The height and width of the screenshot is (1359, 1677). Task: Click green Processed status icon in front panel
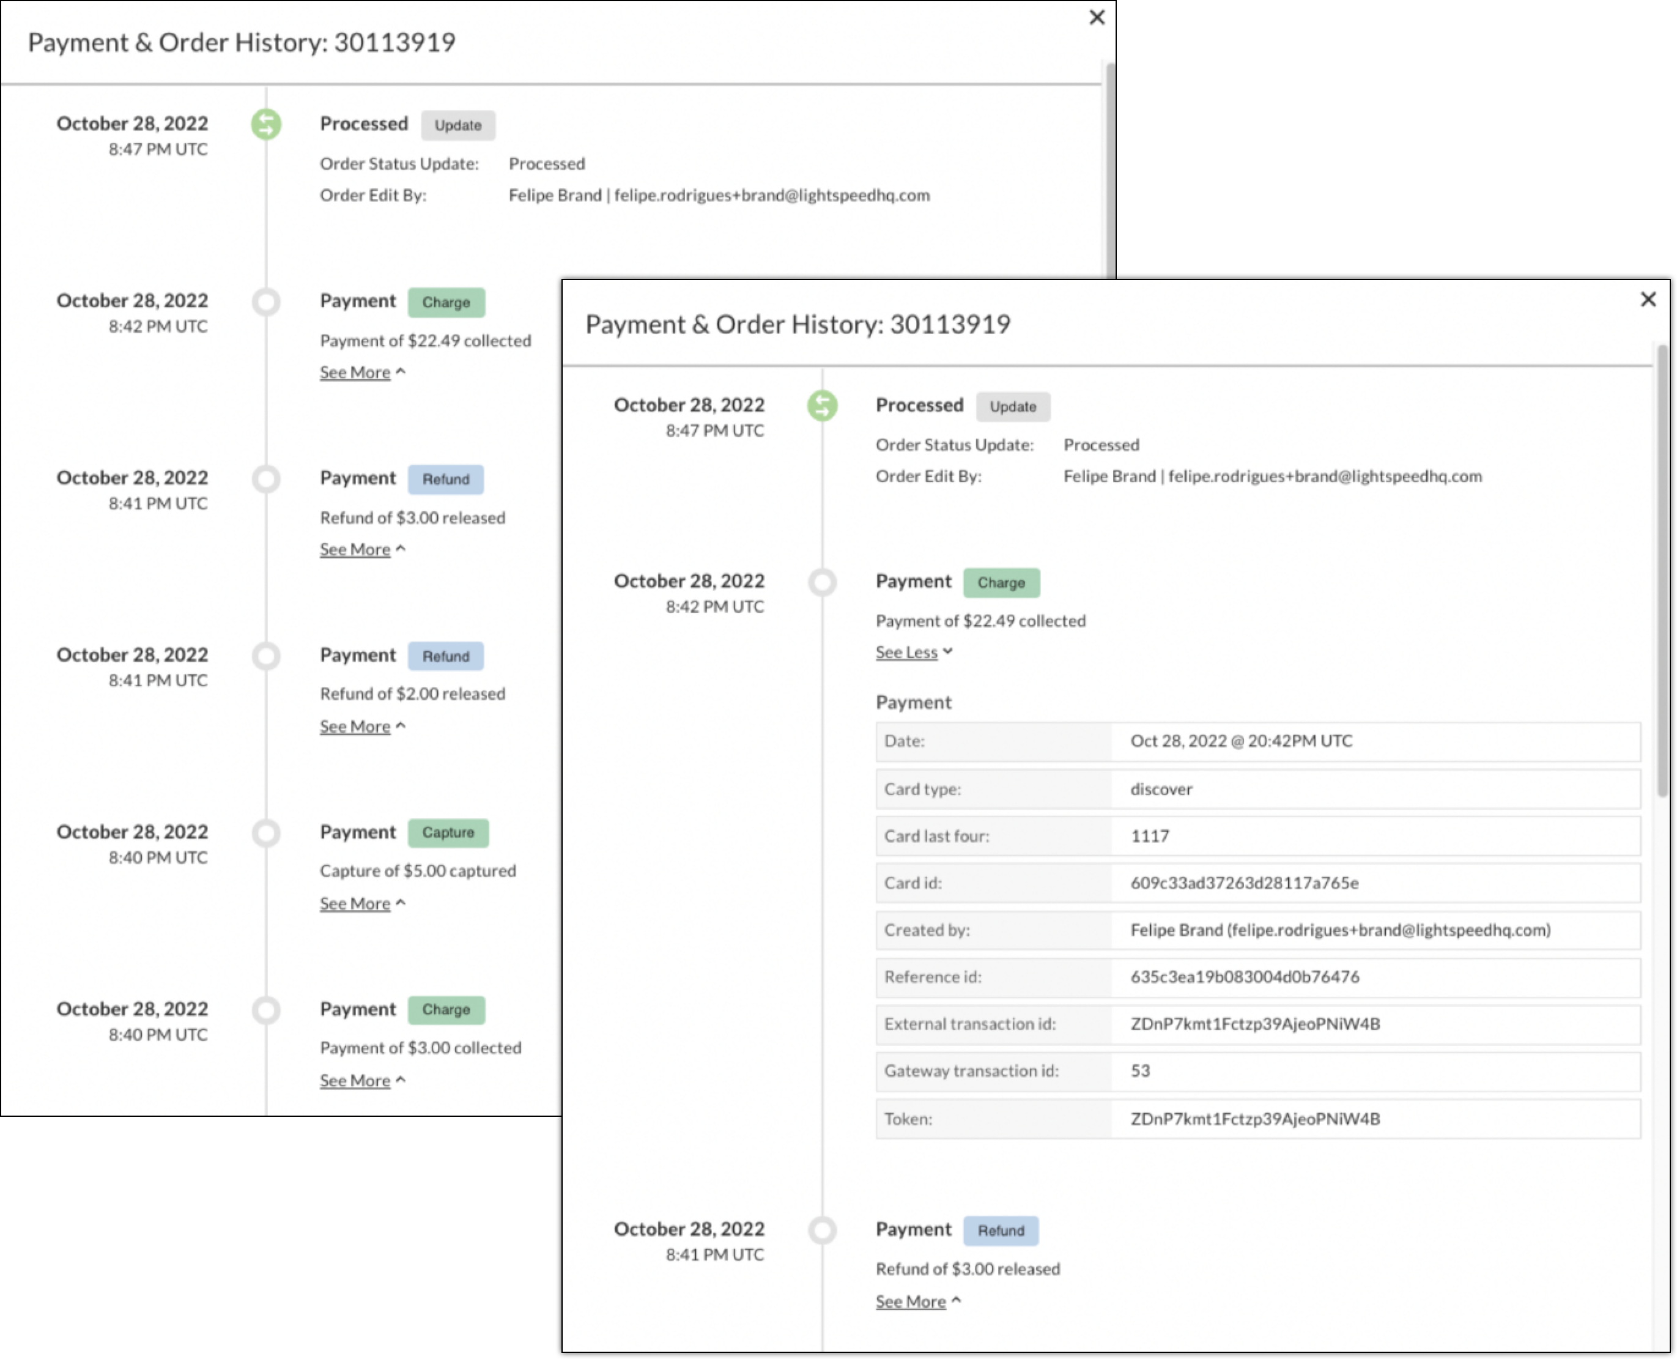[x=822, y=405]
